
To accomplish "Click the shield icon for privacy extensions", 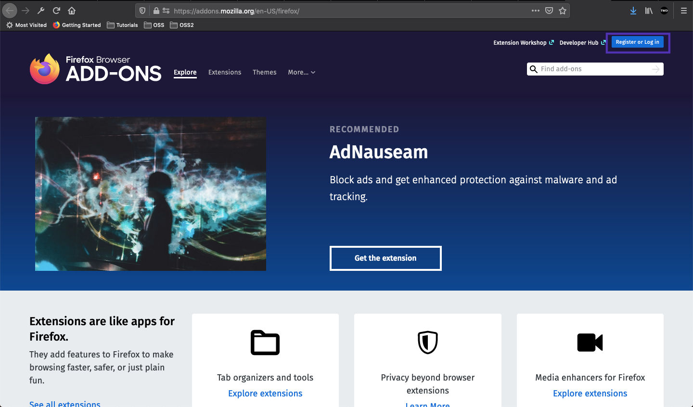I will tap(428, 343).
